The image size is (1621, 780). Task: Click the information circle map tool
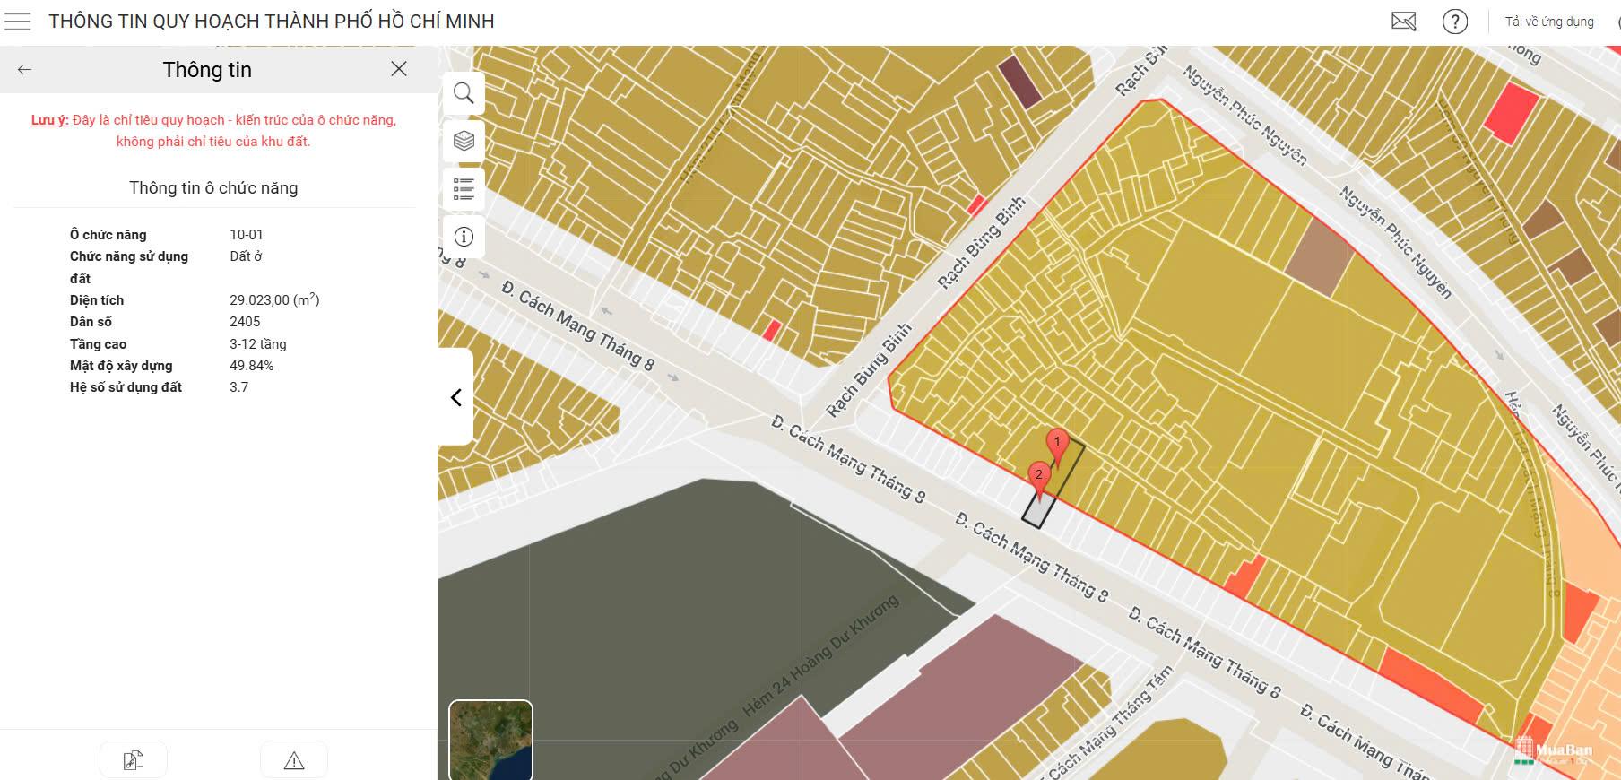click(464, 237)
